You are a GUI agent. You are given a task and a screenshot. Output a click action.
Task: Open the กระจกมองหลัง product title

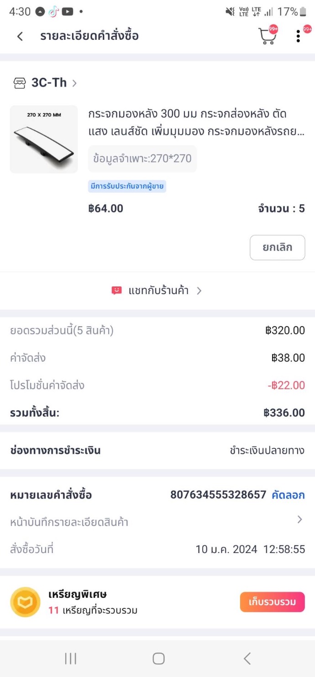click(x=187, y=122)
